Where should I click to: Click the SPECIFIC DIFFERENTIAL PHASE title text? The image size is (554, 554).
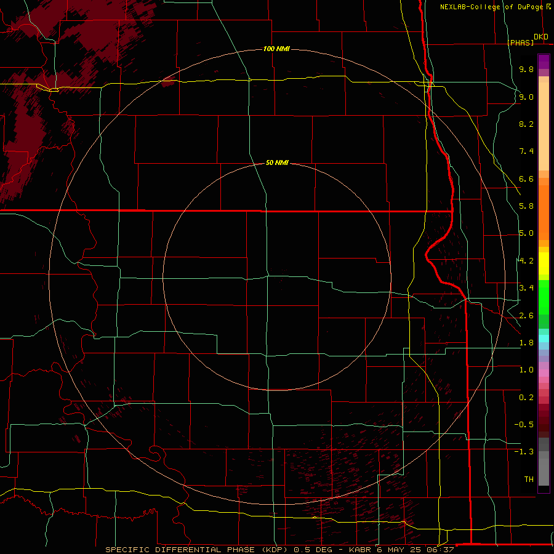click(x=180, y=550)
